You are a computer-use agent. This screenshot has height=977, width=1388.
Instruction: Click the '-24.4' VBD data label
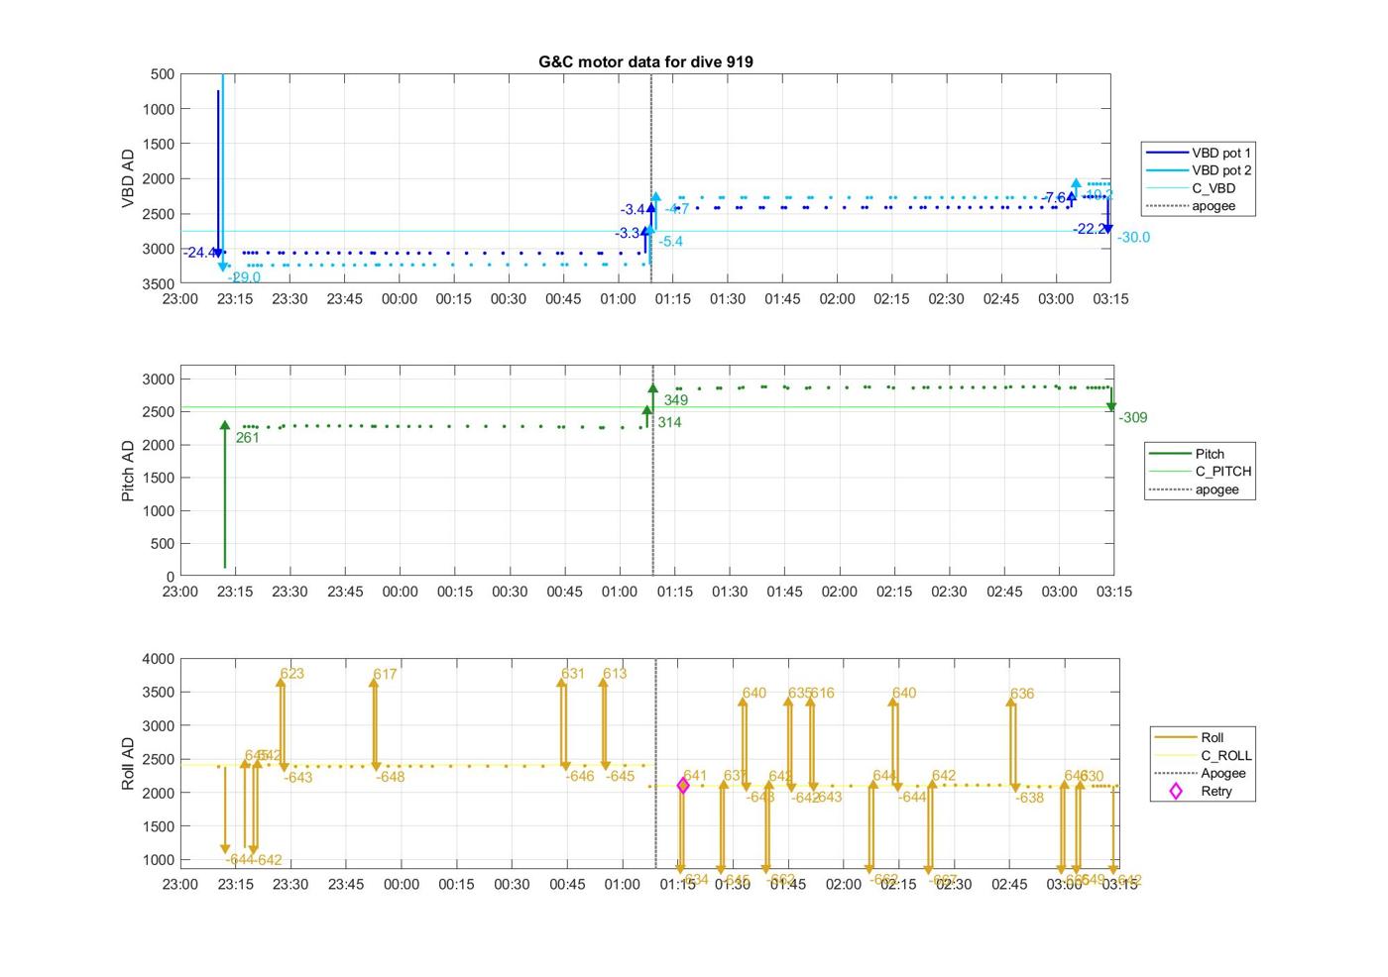click(200, 253)
